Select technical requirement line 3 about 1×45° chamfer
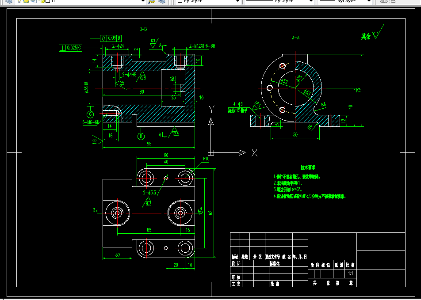This screenshot has width=421, height=300. (x=288, y=190)
